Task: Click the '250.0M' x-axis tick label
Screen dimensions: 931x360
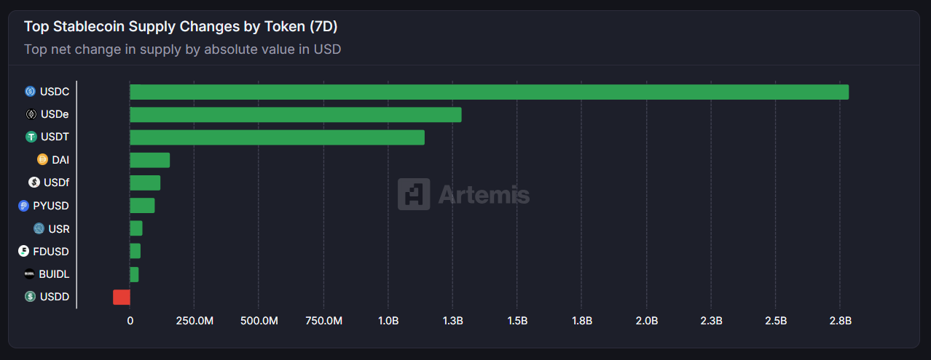Action: pos(194,321)
